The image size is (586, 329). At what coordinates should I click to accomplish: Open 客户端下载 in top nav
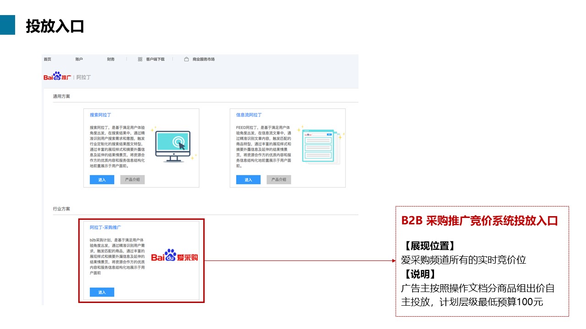pyautogui.click(x=155, y=59)
